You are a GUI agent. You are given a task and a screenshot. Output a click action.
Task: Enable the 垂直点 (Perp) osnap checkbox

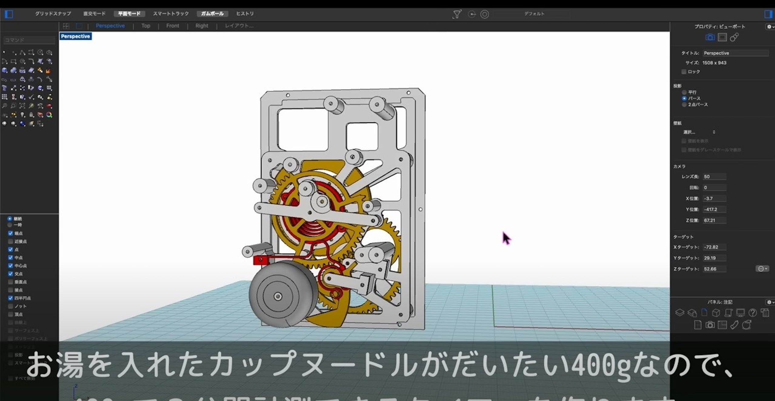11,282
